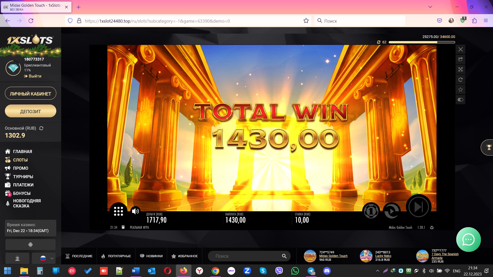Open a new browser tab

pos(79,7)
